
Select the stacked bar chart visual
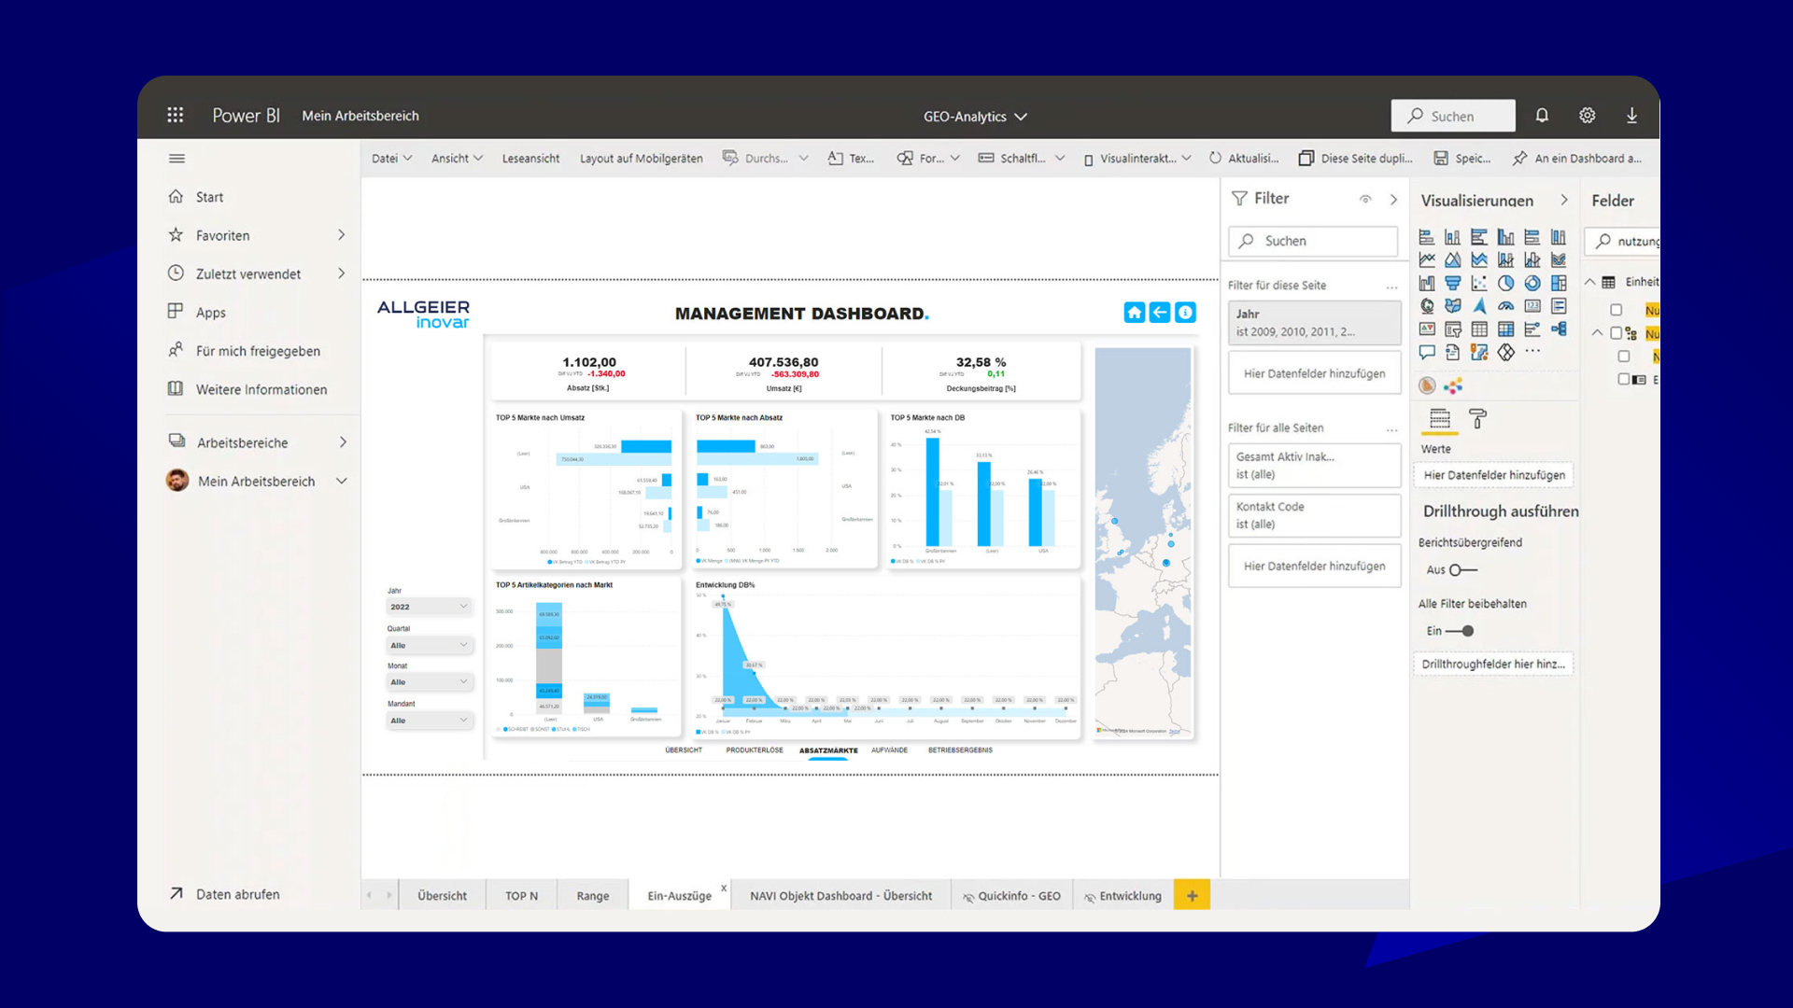[x=1427, y=237]
